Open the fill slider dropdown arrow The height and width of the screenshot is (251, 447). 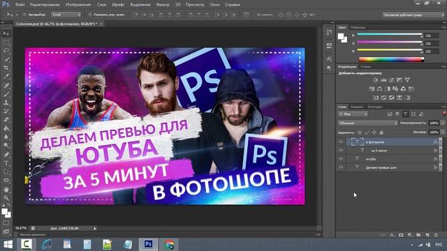pyautogui.click(x=443, y=132)
